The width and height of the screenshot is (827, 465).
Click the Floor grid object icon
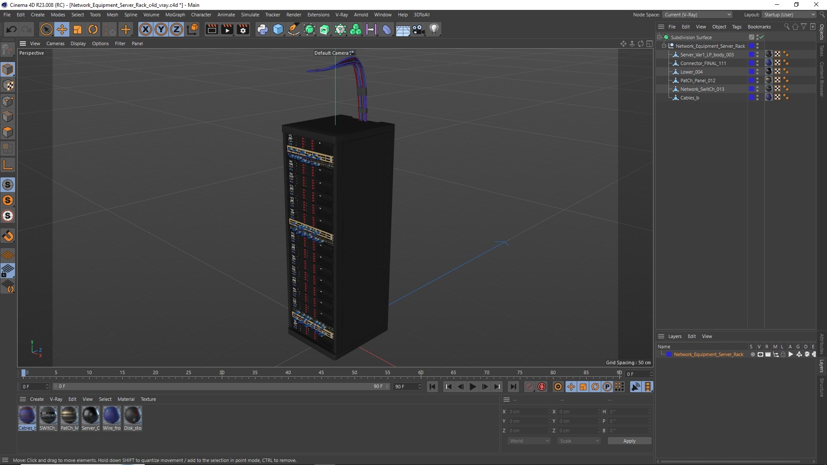pyautogui.click(x=403, y=29)
